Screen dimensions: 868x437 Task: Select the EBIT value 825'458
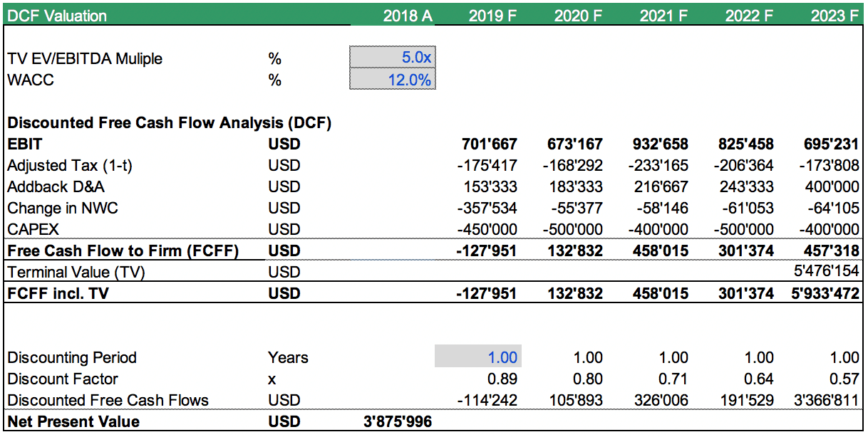pyautogui.click(x=748, y=144)
